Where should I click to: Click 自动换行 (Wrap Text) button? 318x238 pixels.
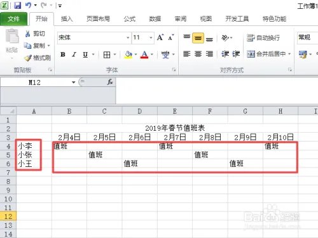tap(263, 38)
